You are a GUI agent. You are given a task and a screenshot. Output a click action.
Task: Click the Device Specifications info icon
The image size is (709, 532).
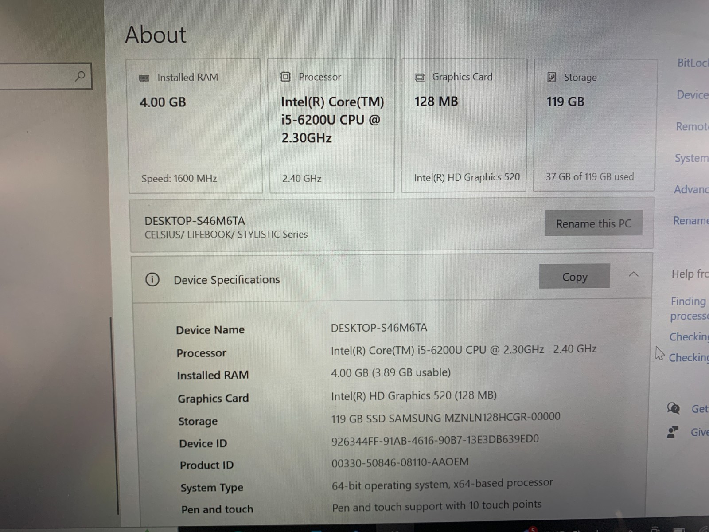[x=152, y=280]
